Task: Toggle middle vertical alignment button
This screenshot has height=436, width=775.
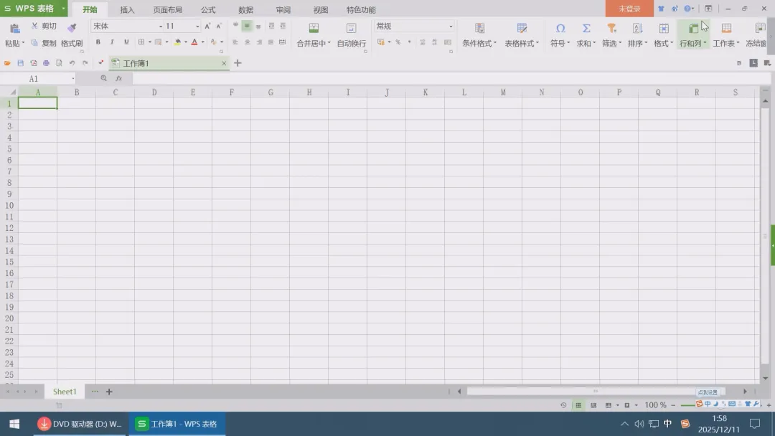Action: click(x=247, y=26)
